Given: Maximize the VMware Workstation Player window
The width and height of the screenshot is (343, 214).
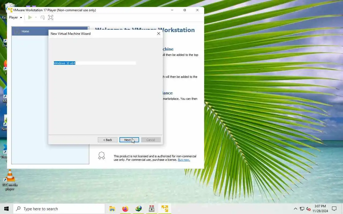Looking at the screenshot, I should click(185, 10).
